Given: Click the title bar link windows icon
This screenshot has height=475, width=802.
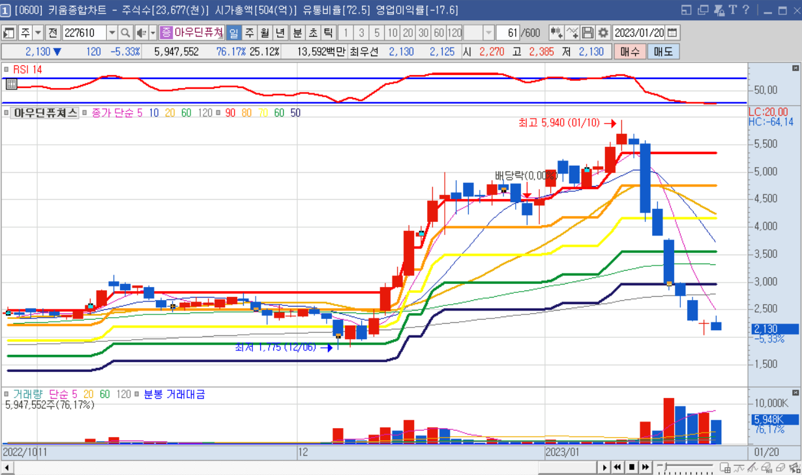Looking at the screenshot, I should (719, 10).
